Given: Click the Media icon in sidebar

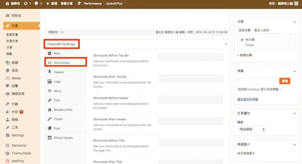Looking at the screenshot, I should 8,62.
